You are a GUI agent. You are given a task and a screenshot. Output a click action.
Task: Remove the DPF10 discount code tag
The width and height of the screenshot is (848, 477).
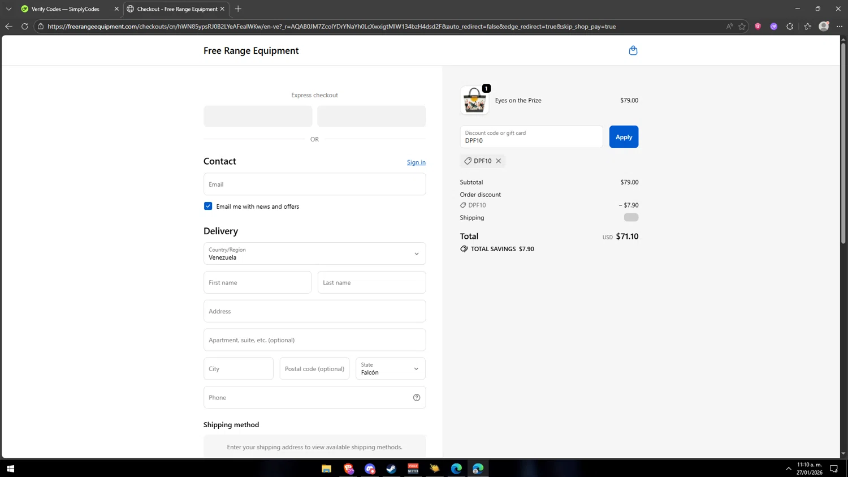pyautogui.click(x=498, y=161)
